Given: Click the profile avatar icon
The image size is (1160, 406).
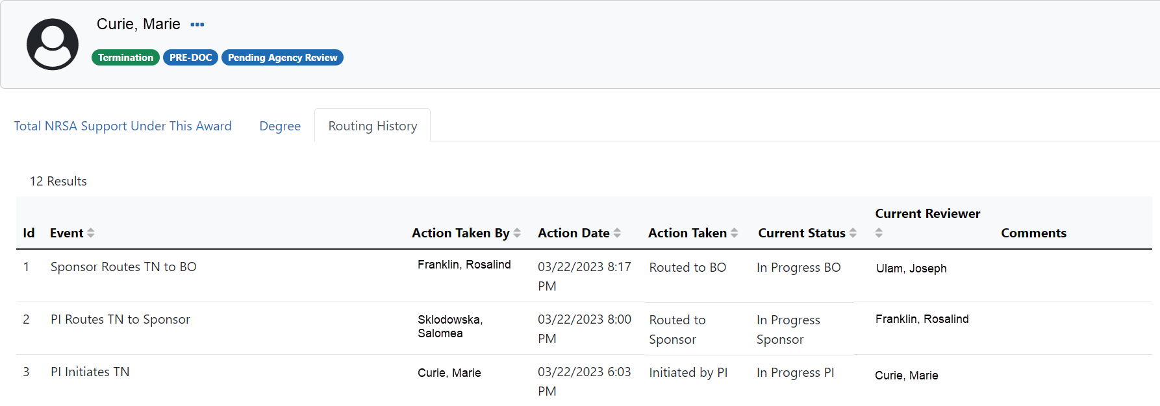Looking at the screenshot, I should pyautogui.click(x=53, y=44).
